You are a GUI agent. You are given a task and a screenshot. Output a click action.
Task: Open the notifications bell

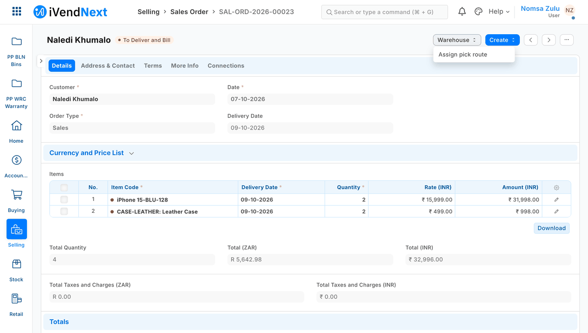(x=462, y=12)
